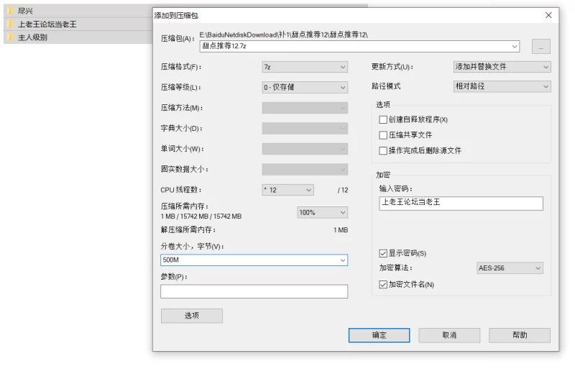575x392 pixels.
Task: Enable 操作完成后删除源文件 checkbox
Action: [383, 150]
